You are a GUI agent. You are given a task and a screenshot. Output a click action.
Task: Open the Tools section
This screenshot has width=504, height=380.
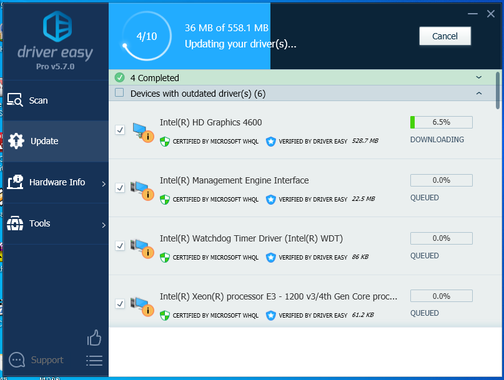coord(56,223)
